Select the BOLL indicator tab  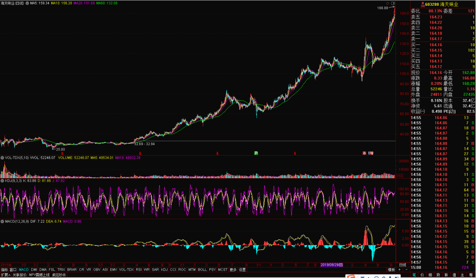point(202,270)
